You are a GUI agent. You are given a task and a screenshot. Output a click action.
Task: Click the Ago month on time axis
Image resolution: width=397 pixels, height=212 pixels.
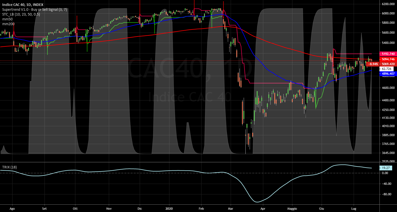pyautogui.click(x=12, y=209)
